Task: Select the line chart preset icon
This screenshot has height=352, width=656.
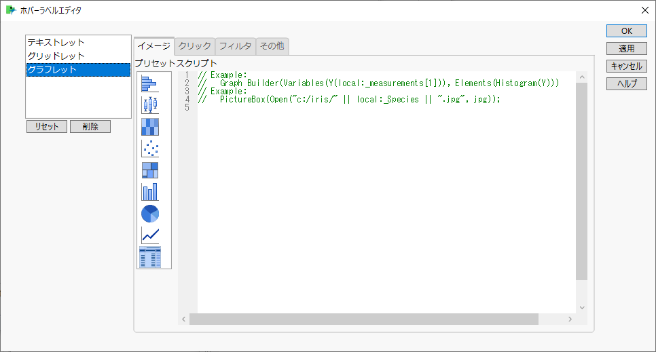Action: (x=150, y=235)
